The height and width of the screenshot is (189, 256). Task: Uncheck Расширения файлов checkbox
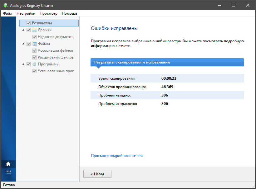[x=35, y=57]
